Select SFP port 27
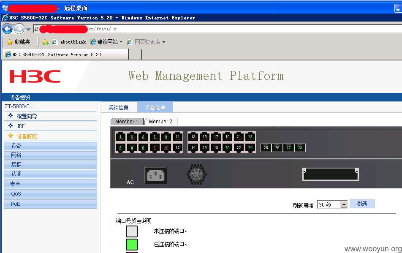The image size is (402, 253). [289, 148]
